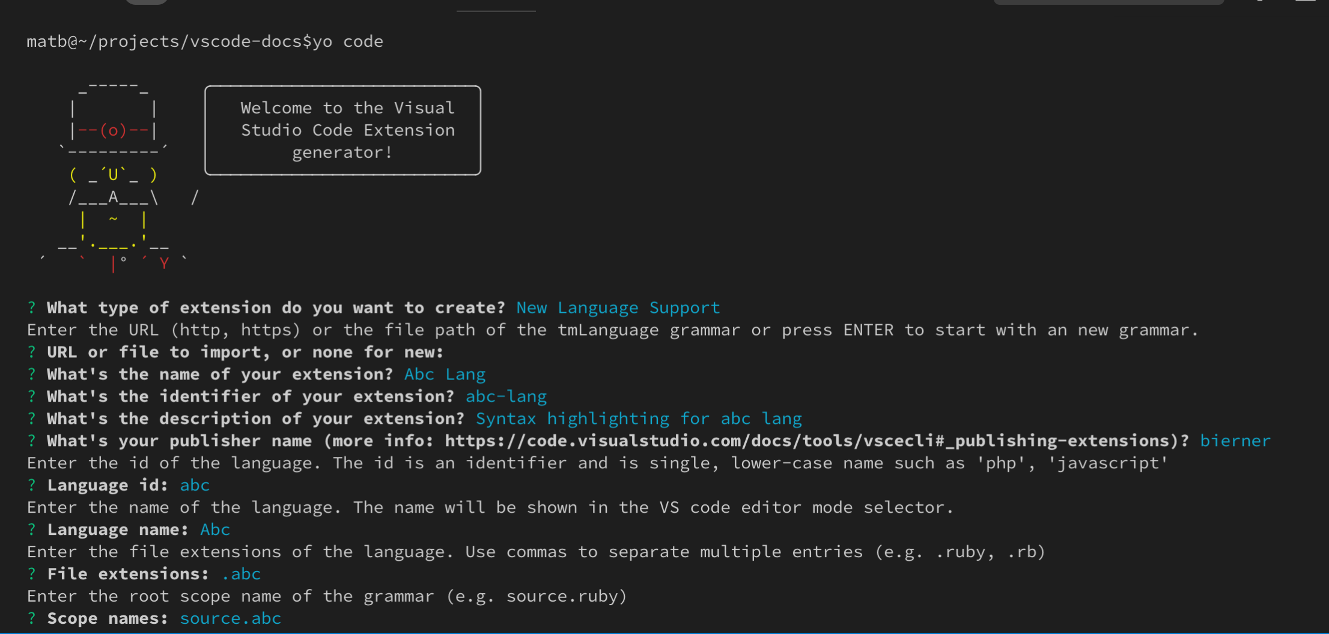This screenshot has height=634, width=1329.
Task: Click the Abc Lang extension name answer
Action: 445,373
